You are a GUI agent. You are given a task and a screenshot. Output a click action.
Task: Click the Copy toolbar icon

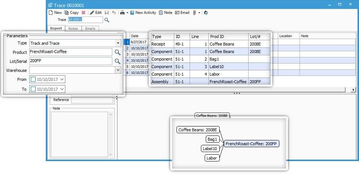(66, 13)
